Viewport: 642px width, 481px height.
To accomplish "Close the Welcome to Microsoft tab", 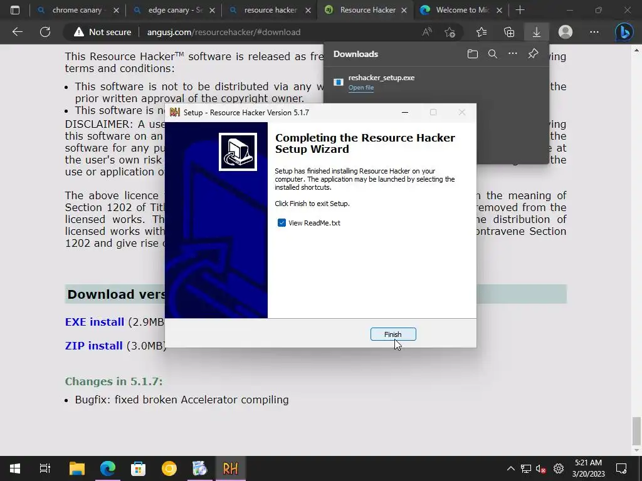I will (499, 10).
